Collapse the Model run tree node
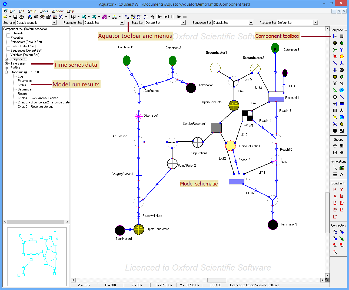The width and height of the screenshot is (349, 290). (x=6, y=72)
